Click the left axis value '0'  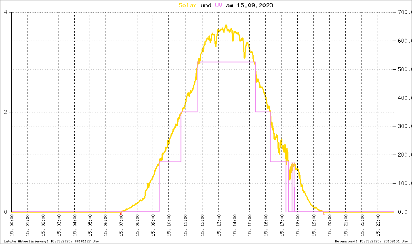point(6,212)
